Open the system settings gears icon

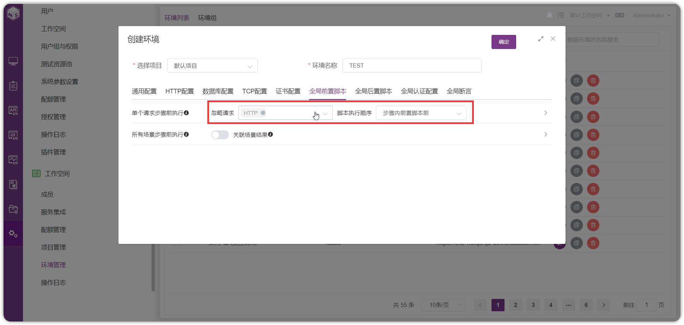tap(13, 234)
